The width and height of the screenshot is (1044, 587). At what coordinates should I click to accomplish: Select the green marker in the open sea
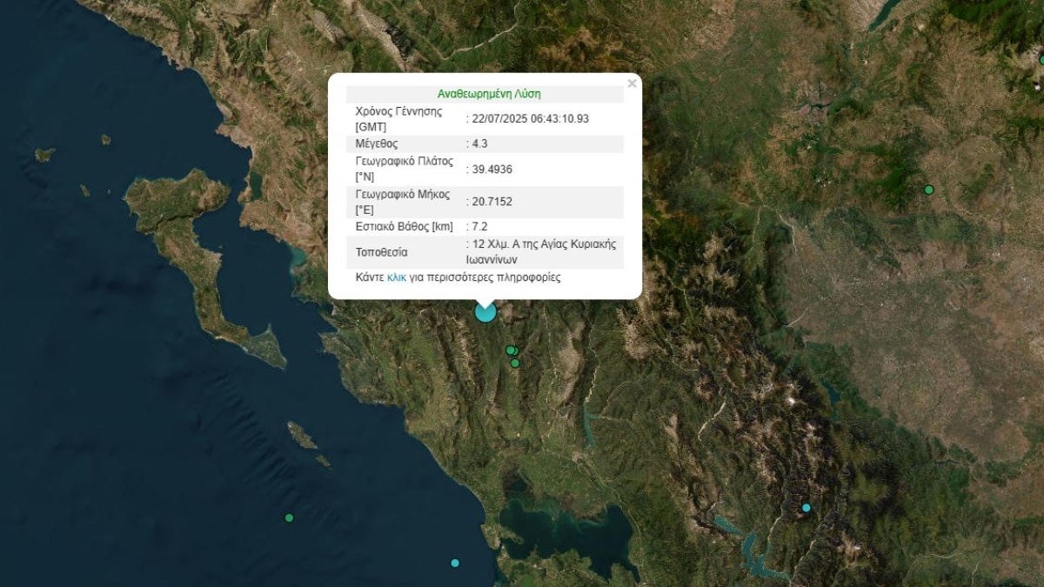289,517
